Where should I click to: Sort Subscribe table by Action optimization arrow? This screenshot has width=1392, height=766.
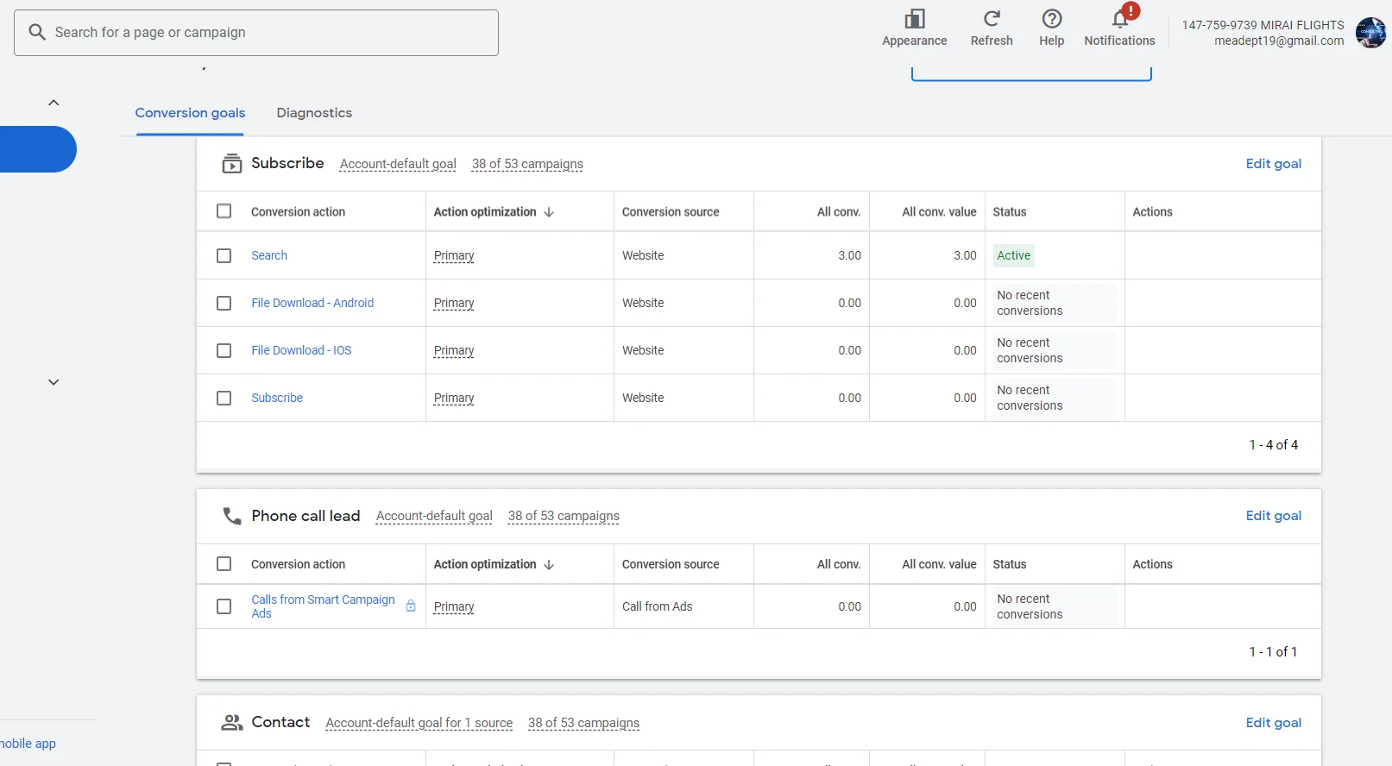[x=549, y=212]
